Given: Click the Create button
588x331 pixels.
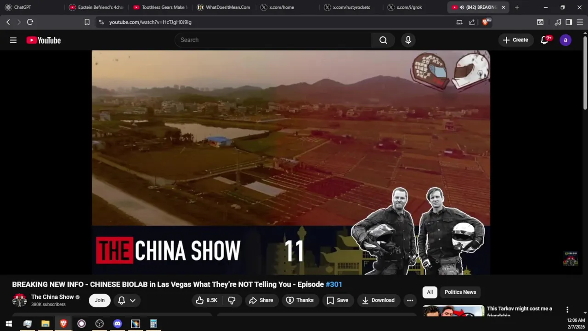Looking at the screenshot, I should click(x=516, y=40).
